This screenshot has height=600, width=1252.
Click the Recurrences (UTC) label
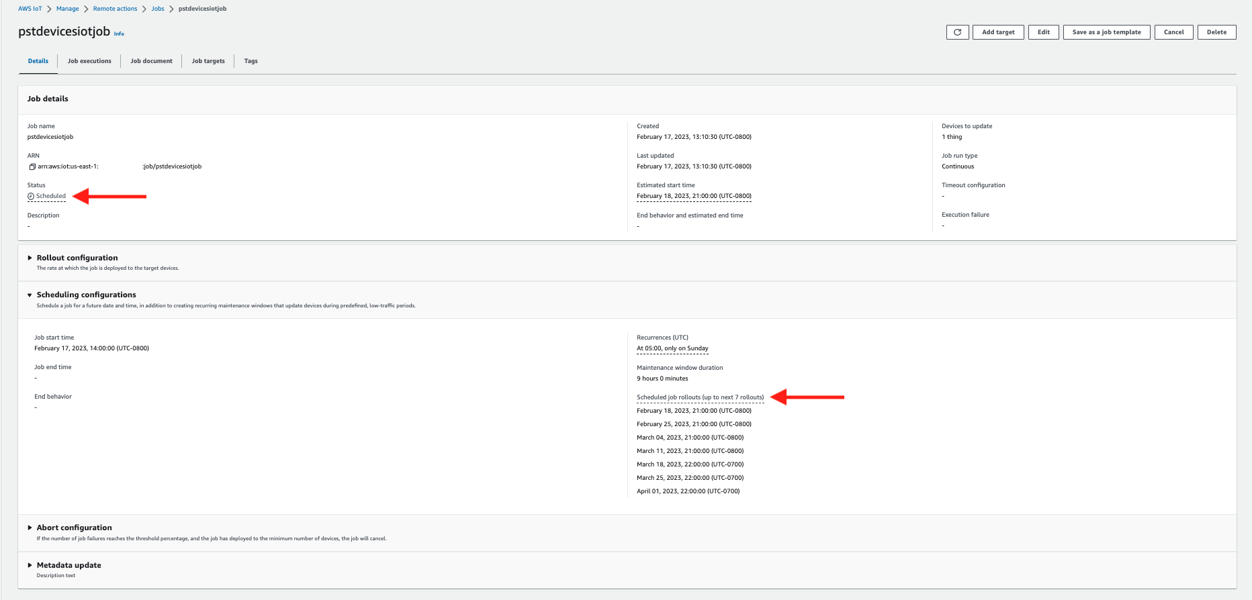(x=662, y=338)
